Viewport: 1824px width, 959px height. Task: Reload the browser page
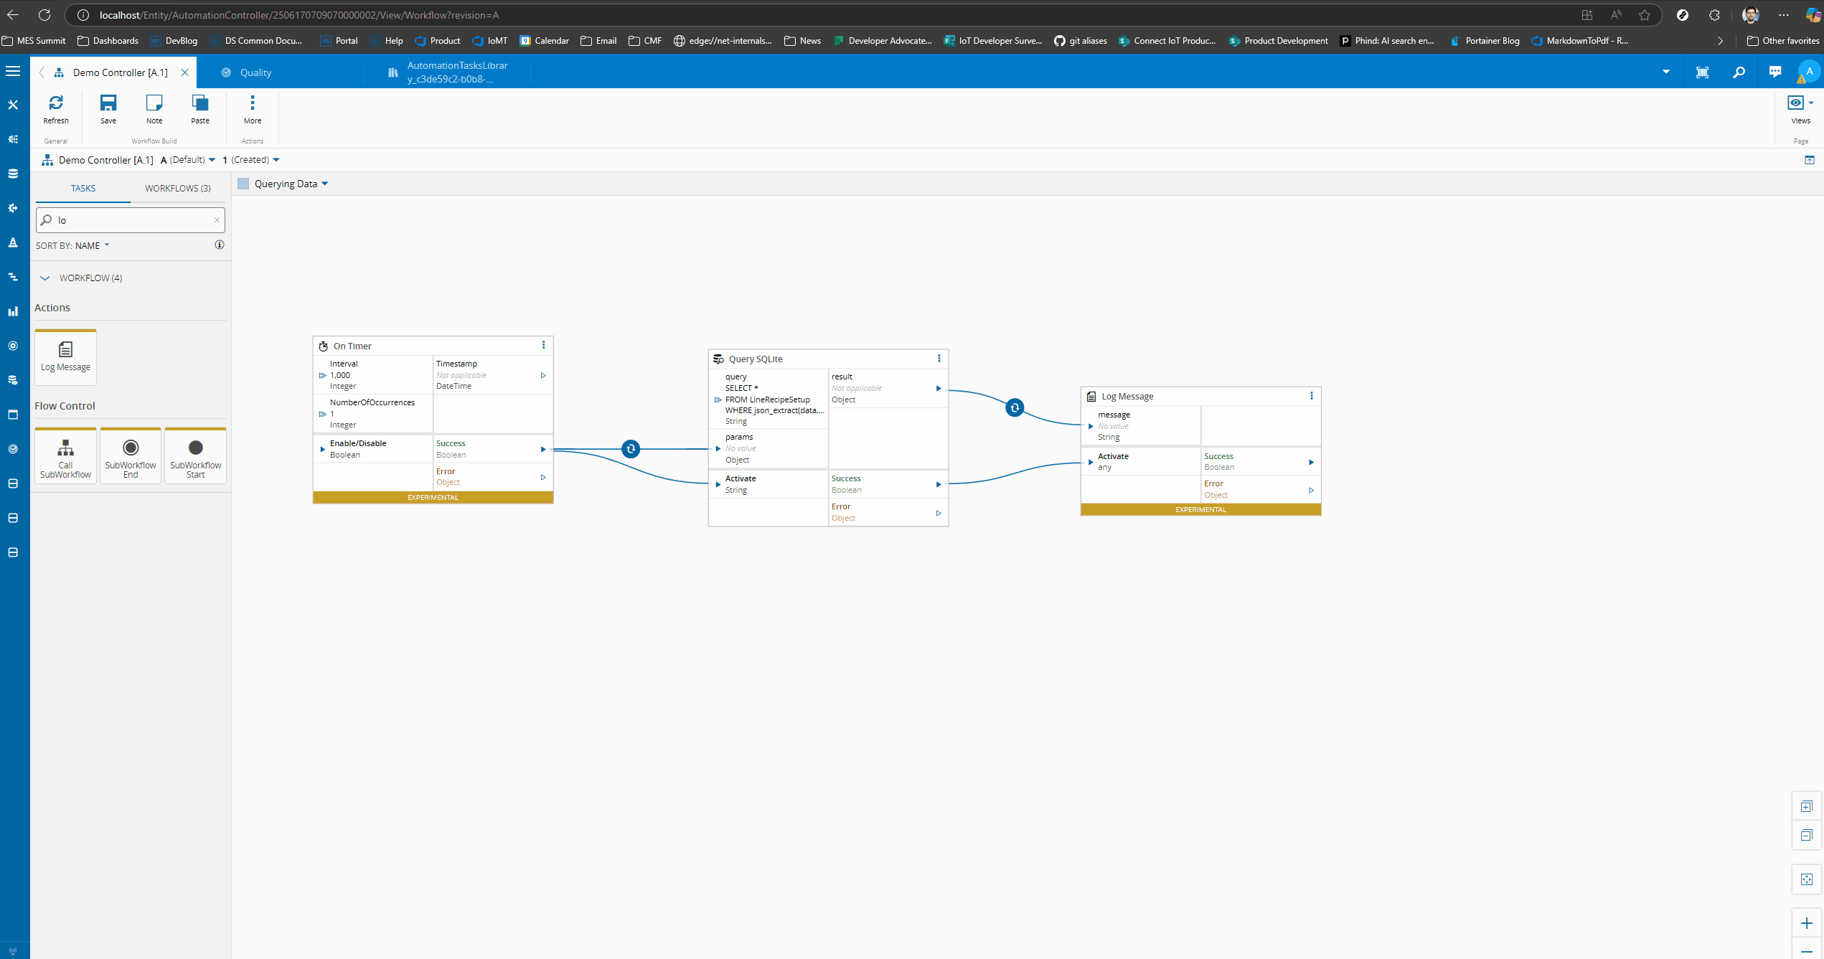point(44,14)
